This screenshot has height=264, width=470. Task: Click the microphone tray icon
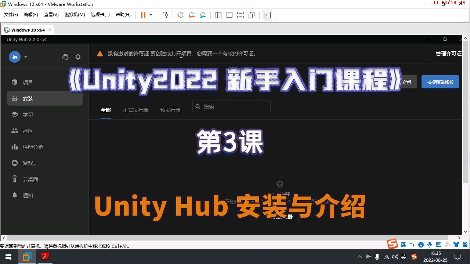click(x=377, y=257)
